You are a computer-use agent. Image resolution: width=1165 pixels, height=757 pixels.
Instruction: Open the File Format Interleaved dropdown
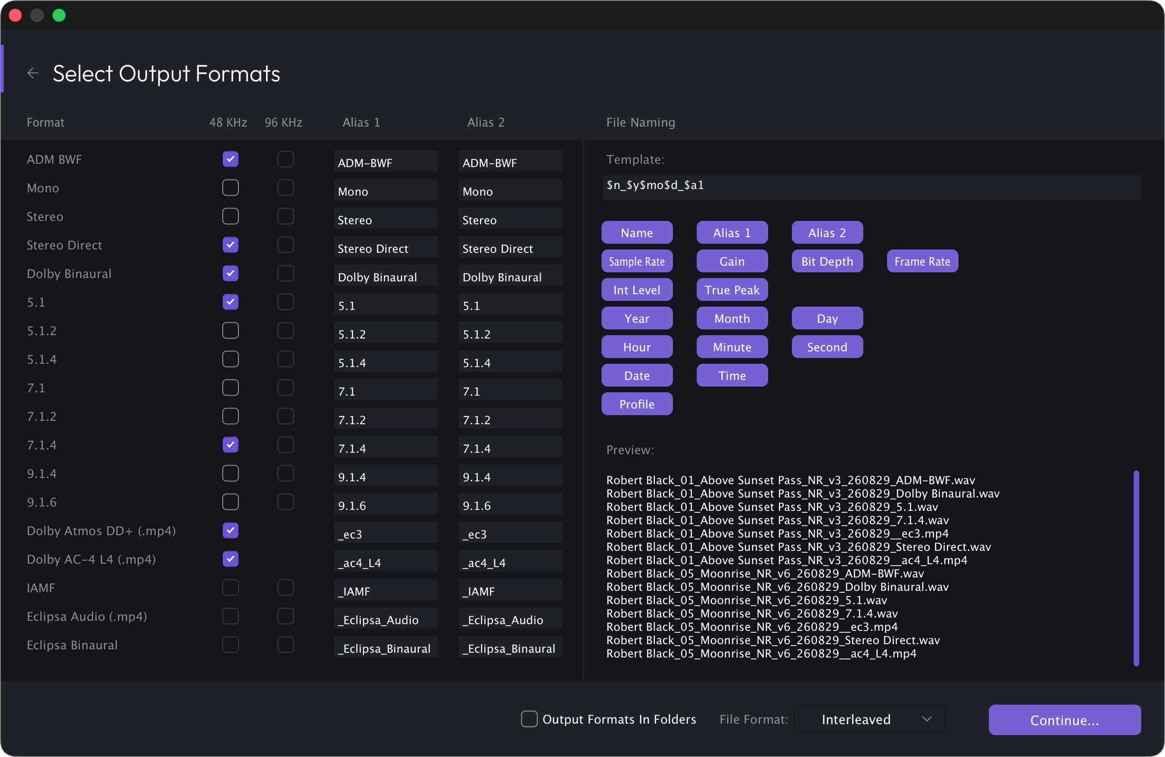869,719
